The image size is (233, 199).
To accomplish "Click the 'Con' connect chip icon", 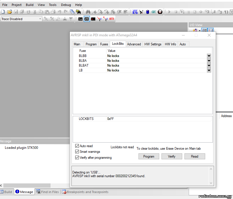I will 80,19.
